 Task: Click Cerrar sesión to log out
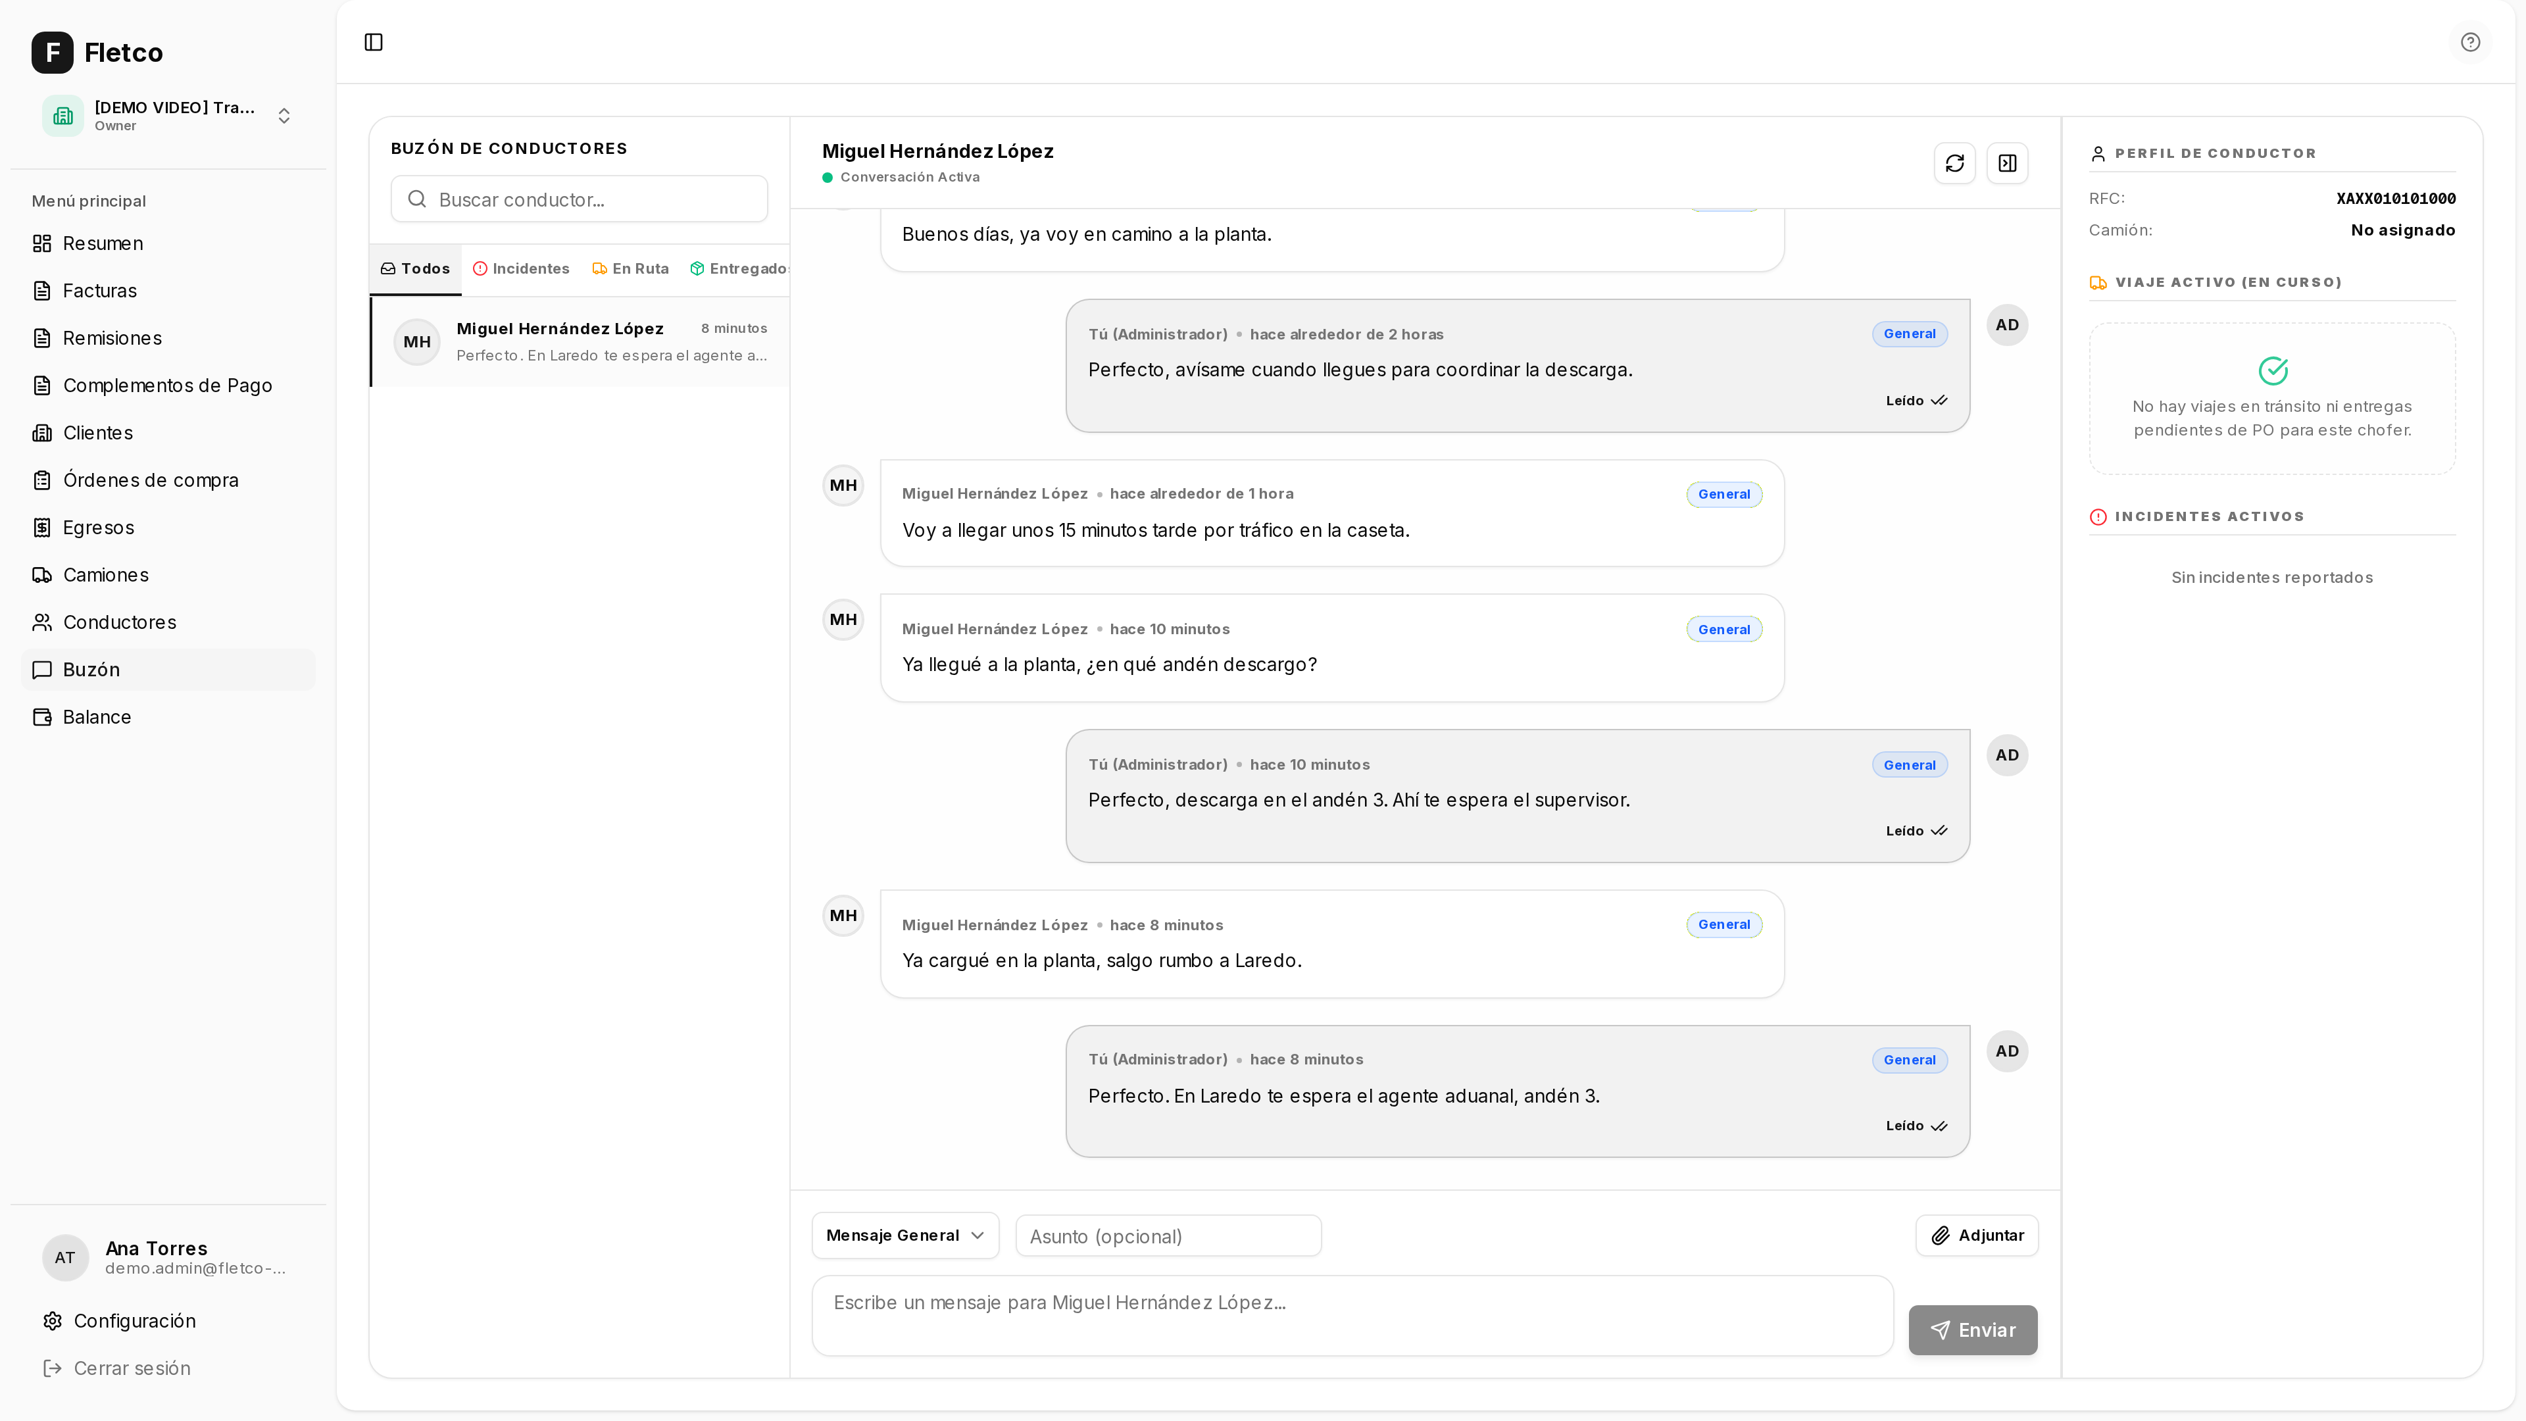pos(132,1368)
